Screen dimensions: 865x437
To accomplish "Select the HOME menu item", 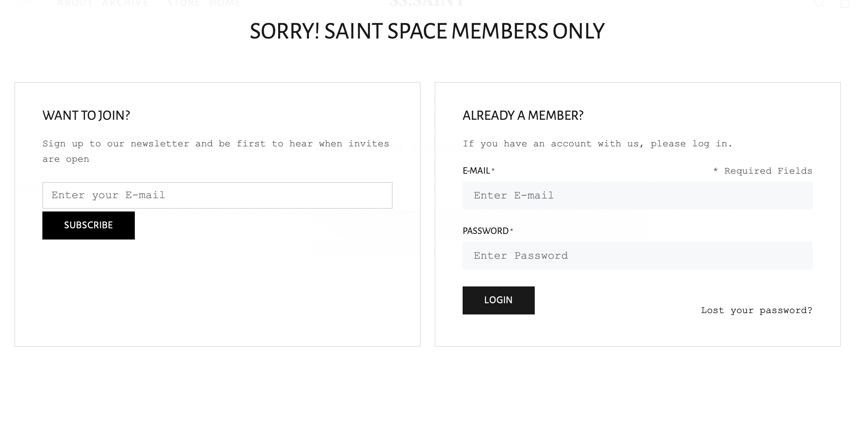I will (225, 3).
